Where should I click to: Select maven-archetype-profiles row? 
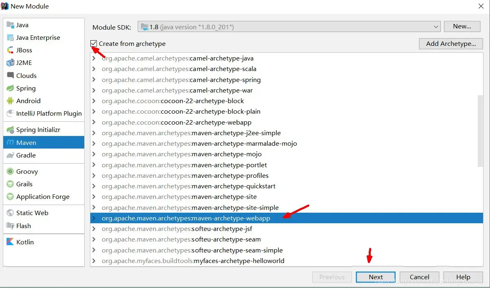(287, 176)
